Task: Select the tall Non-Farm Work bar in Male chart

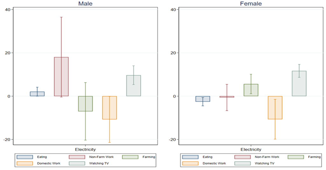Action: coord(61,76)
